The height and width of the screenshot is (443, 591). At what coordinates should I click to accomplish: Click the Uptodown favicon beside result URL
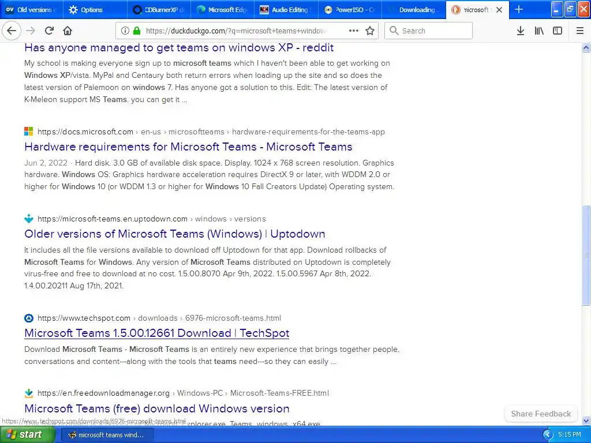(x=29, y=219)
